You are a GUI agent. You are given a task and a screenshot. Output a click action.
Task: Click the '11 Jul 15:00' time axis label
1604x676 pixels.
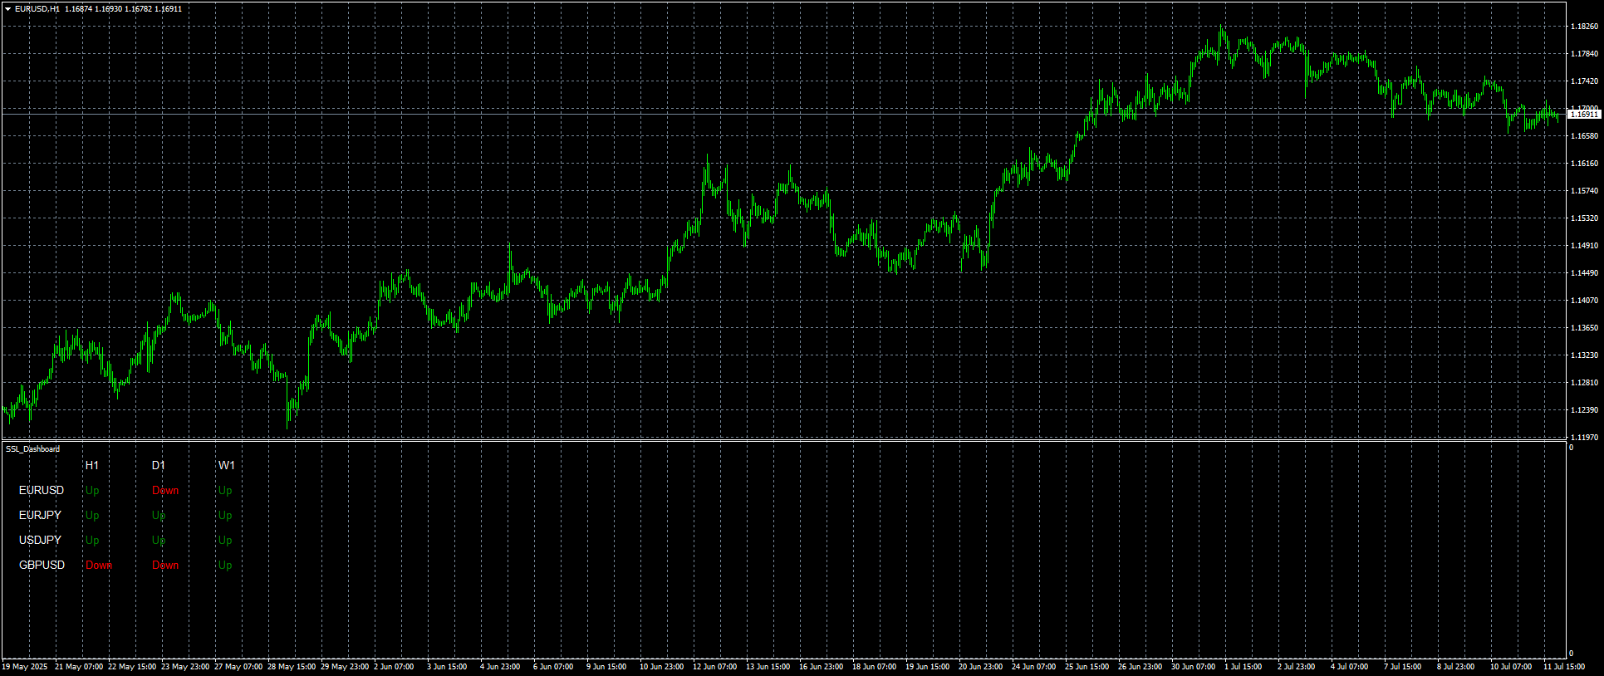(1564, 667)
